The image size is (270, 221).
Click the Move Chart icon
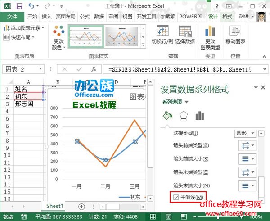[x=235, y=31]
